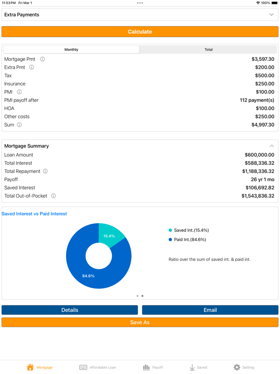Tap the three-dot multitasking menu
The image size is (280, 374).
tap(140, 3)
